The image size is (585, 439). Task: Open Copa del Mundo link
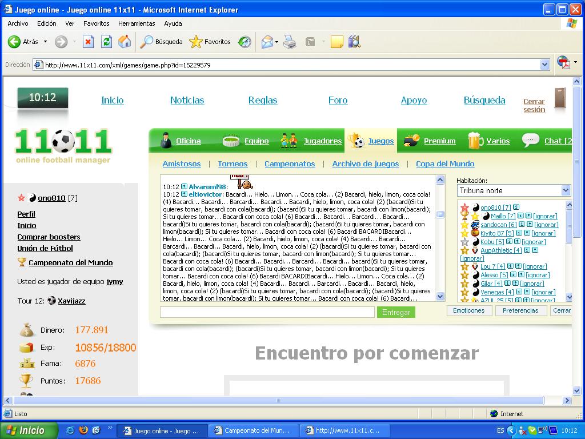(x=445, y=163)
